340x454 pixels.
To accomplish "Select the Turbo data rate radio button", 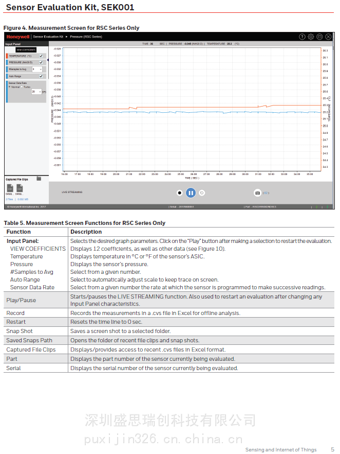I will pos(22,87).
